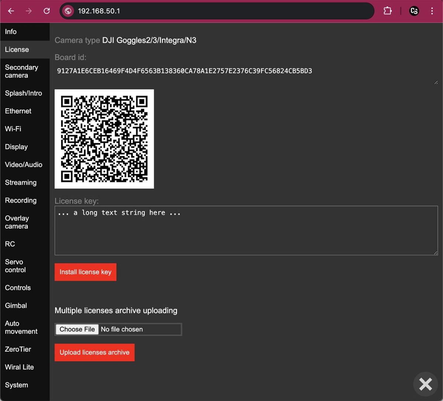Open the Wi-Fi settings section
443x401 pixels.
13,129
